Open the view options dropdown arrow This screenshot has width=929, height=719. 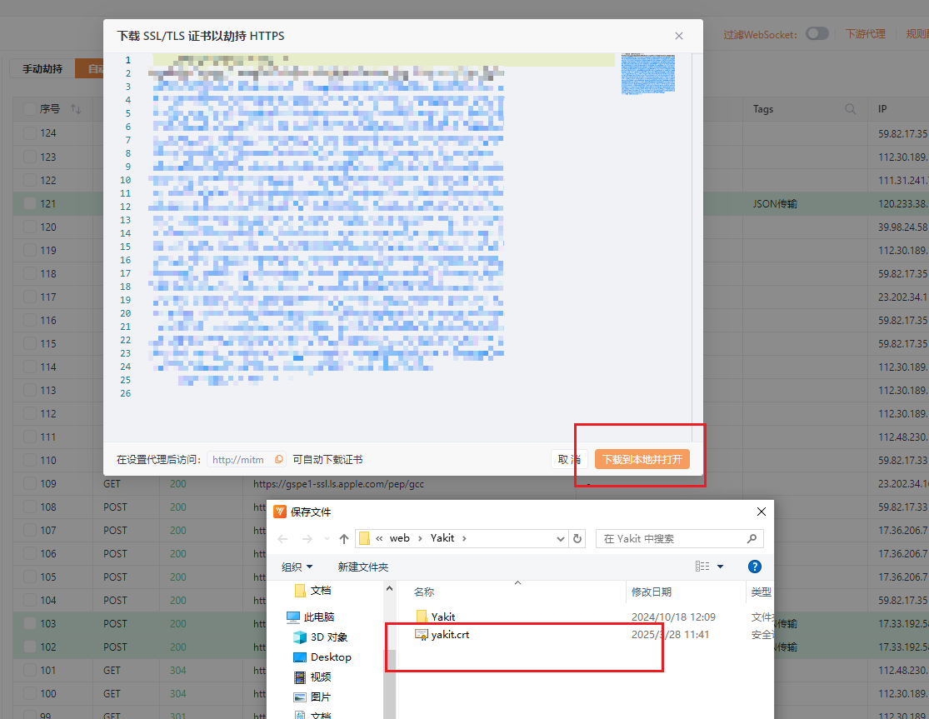pos(721,567)
